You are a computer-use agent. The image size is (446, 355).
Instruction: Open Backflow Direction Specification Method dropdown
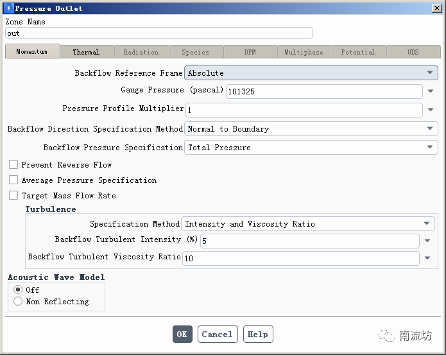pos(311,129)
